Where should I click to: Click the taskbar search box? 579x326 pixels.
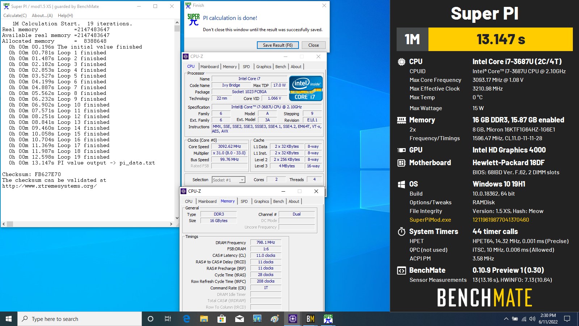click(x=80, y=319)
